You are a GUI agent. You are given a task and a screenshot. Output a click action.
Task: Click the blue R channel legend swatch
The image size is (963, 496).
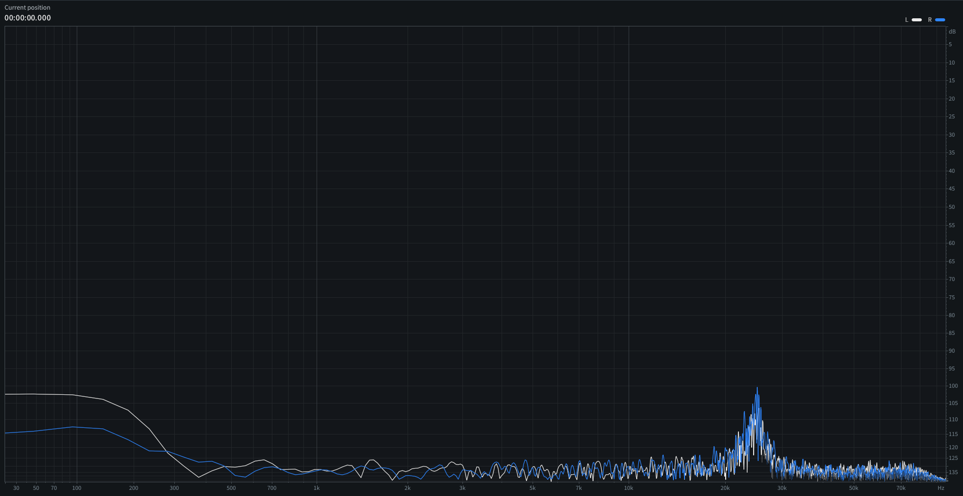[940, 20]
